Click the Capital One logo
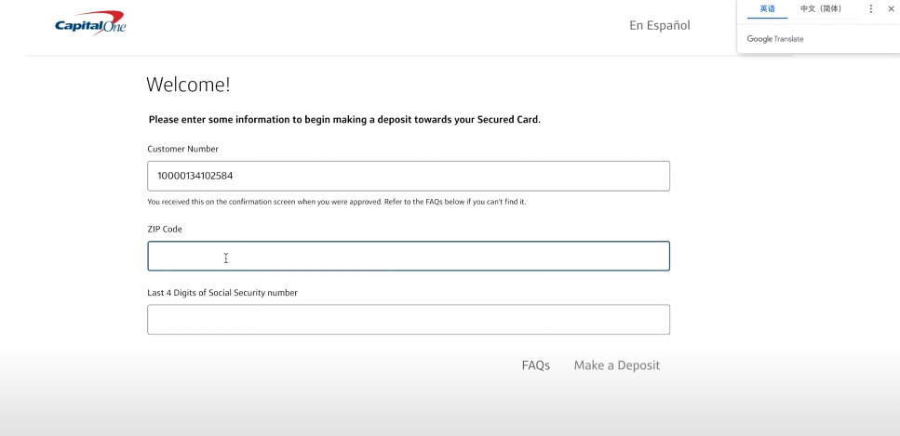The height and width of the screenshot is (436, 900). click(x=90, y=23)
